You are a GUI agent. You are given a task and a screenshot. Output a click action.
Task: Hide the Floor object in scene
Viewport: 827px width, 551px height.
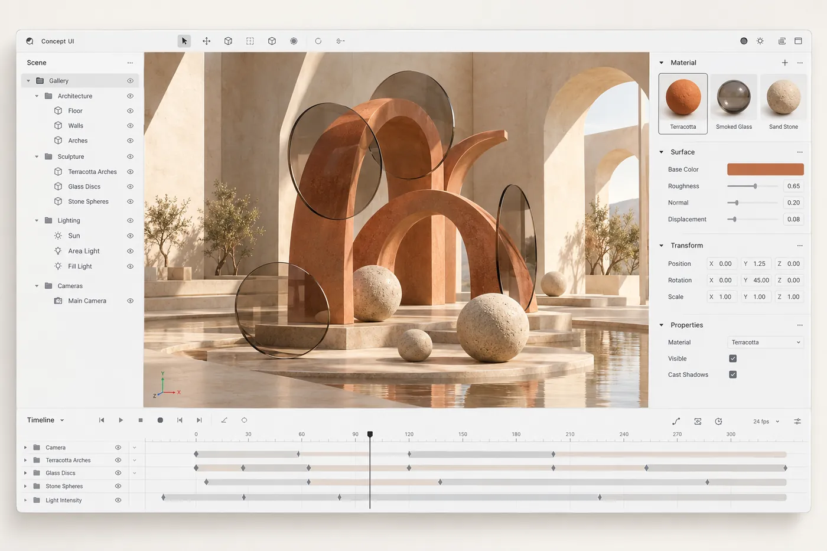tap(130, 110)
